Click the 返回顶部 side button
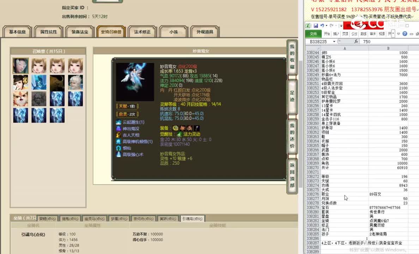This screenshot has height=254, width=419. coord(292,175)
